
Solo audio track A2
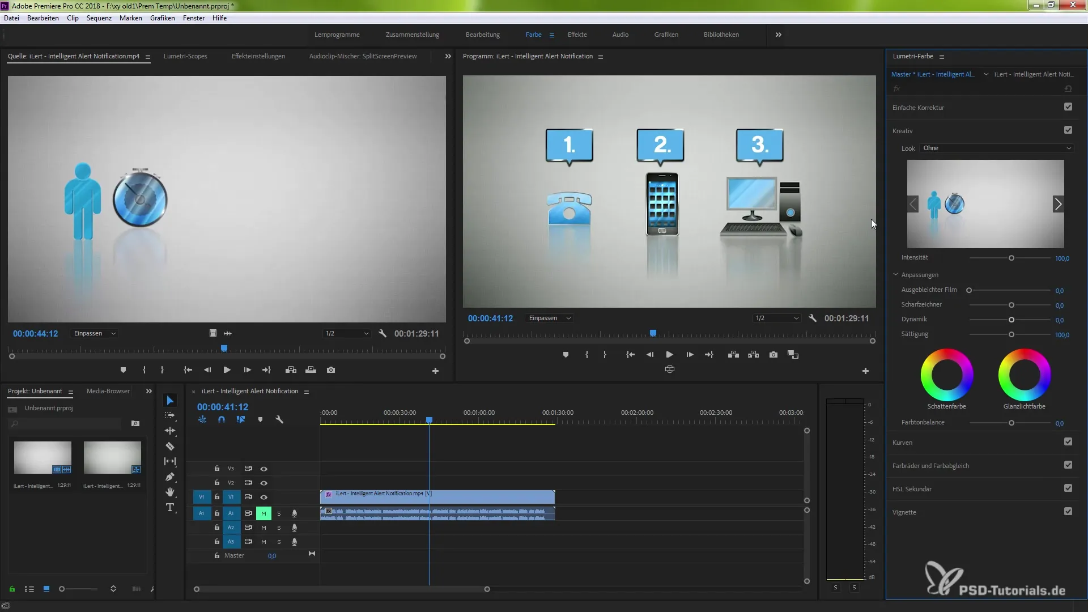click(279, 528)
